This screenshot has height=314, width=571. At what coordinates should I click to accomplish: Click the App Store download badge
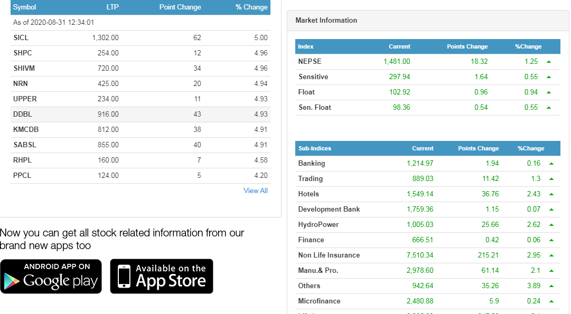tap(162, 276)
